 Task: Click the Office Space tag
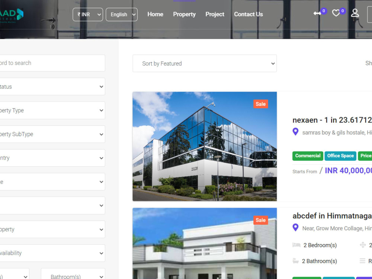(x=340, y=156)
